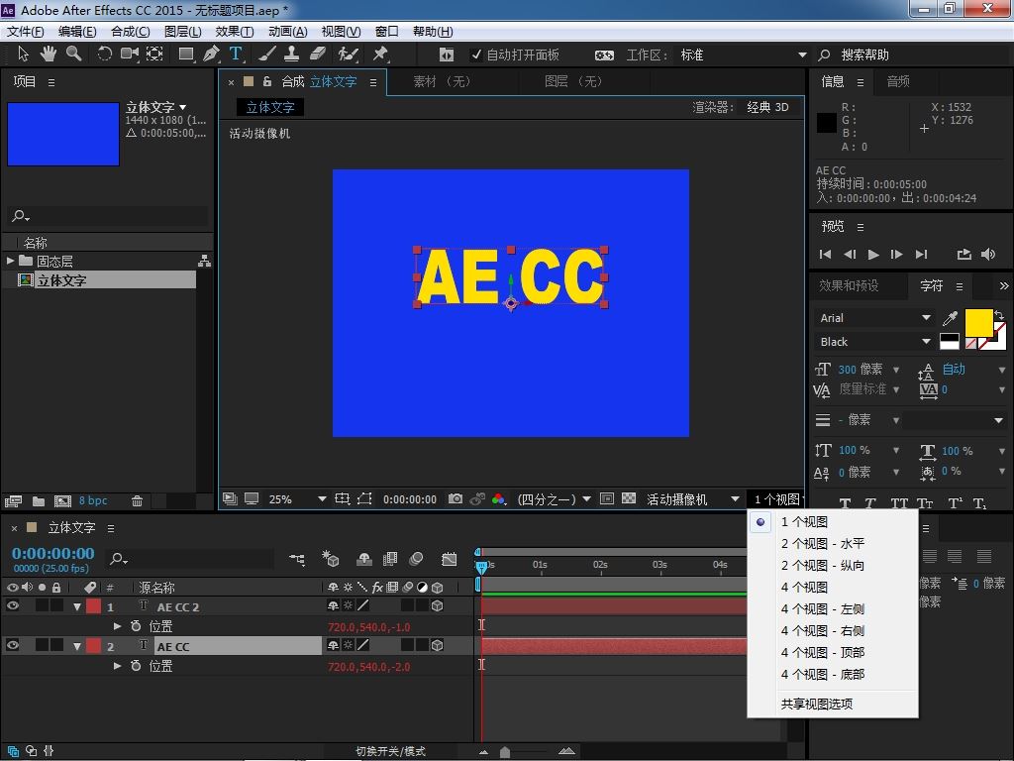Select the Puppet Pin tool
The height and width of the screenshot is (761, 1014).
pyautogui.click(x=380, y=54)
